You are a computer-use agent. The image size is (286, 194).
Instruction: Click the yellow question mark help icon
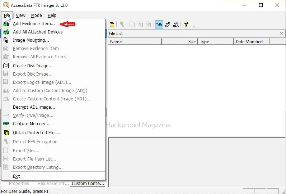coord(186,24)
